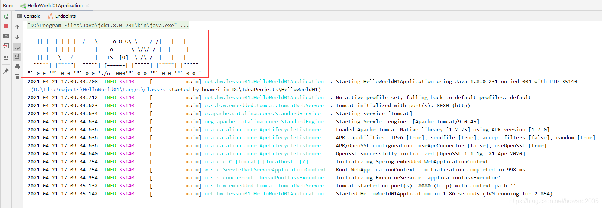Clear all console output with the trash icon
This screenshot has height=208, width=602.
coord(17,76)
